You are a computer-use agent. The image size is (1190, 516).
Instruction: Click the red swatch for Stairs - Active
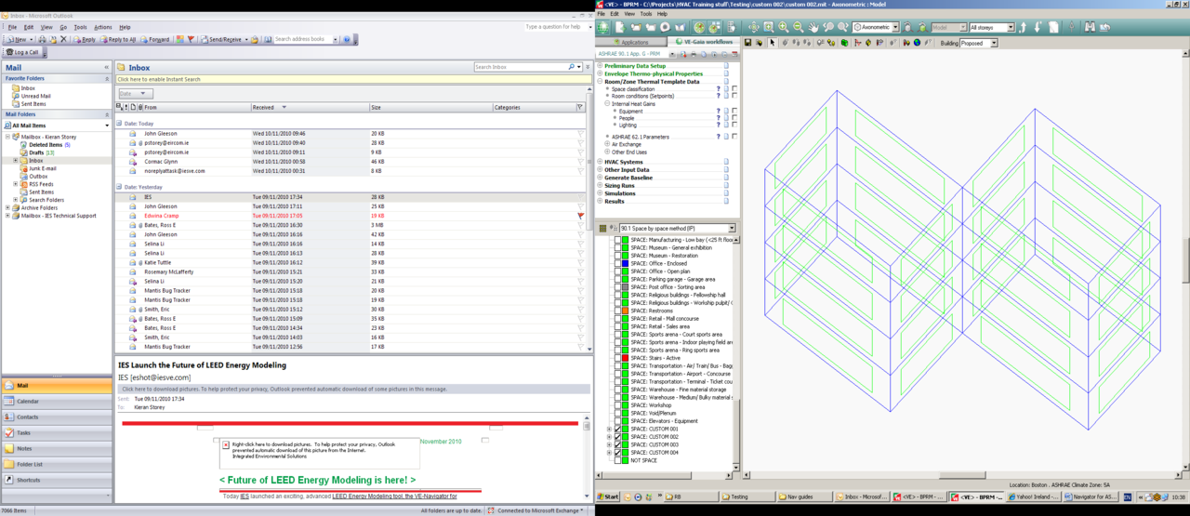coord(626,358)
